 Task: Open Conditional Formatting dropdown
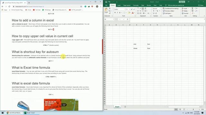pos(171,9)
